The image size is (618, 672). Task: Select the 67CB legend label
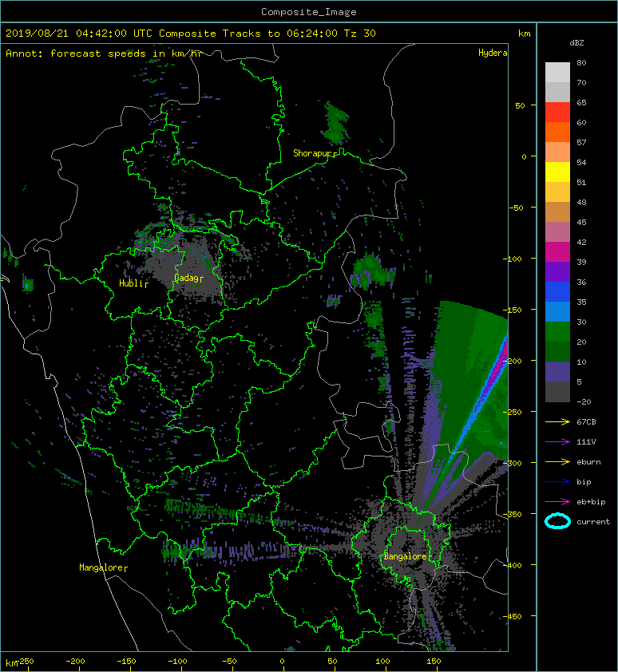586,421
